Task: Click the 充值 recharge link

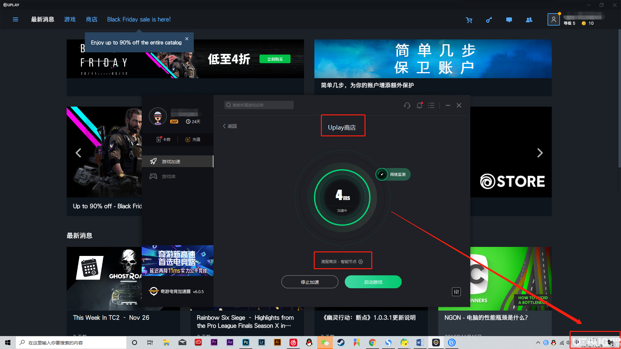Action: [192, 139]
